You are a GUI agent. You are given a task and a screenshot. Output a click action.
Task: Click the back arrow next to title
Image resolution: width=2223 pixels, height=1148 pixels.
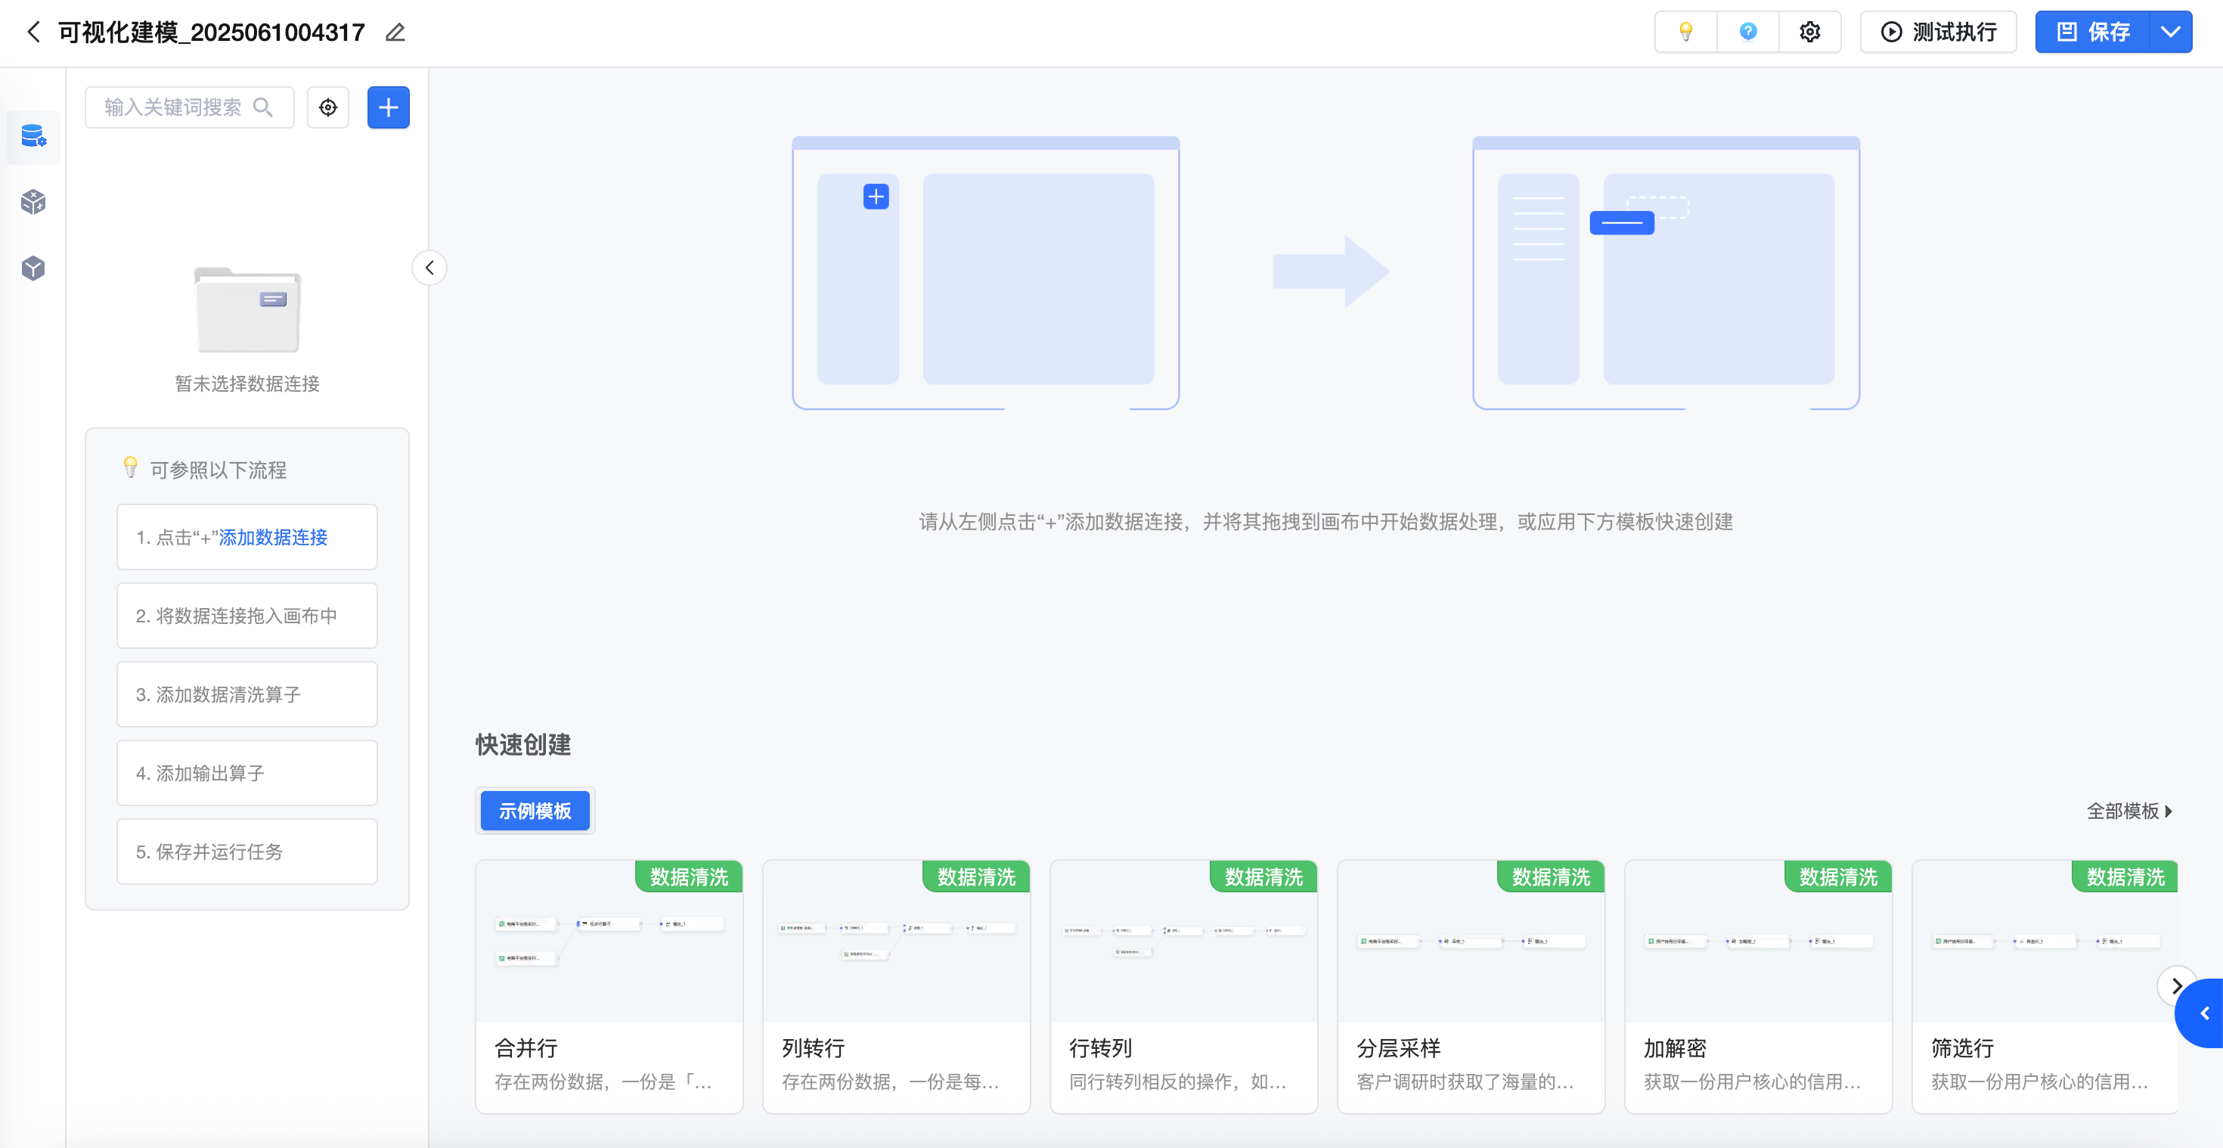pyautogui.click(x=33, y=32)
